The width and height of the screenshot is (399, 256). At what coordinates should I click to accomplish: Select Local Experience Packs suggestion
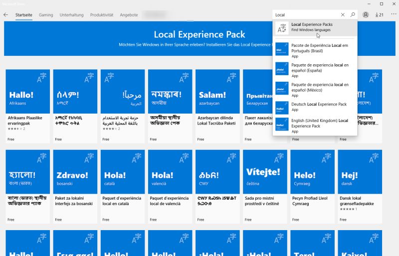(315, 28)
